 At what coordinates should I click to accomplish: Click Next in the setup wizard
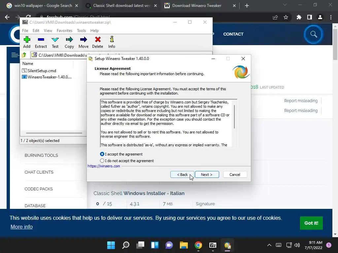[207, 175]
